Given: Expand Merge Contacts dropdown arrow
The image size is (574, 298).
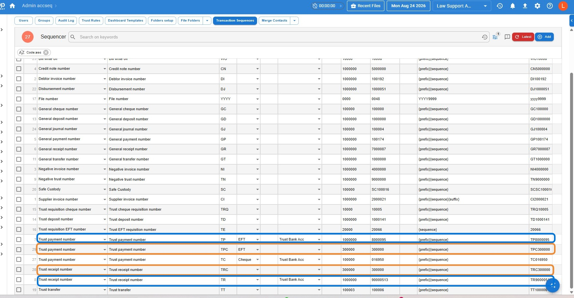Looking at the screenshot, I should coord(294,21).
